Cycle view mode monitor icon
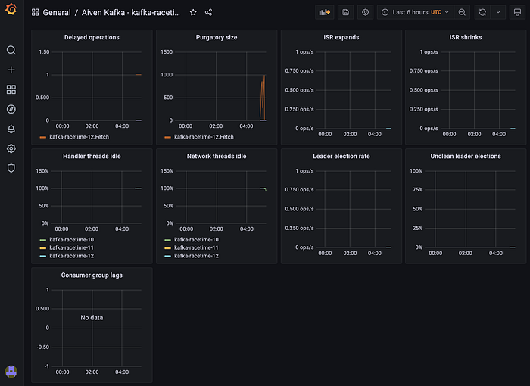The width and height of the screenshot is (530, 386). coord(517,13)
